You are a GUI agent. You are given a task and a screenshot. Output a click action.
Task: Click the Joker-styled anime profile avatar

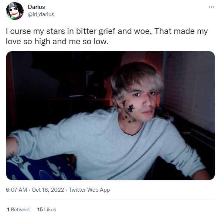click(15, 11)
